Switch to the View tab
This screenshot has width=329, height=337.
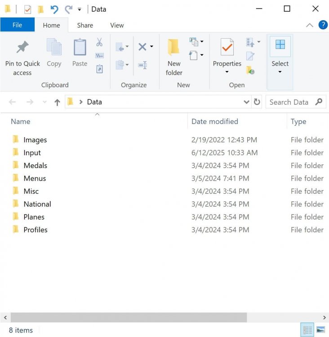pyautogui.click(x=117, y=25)
